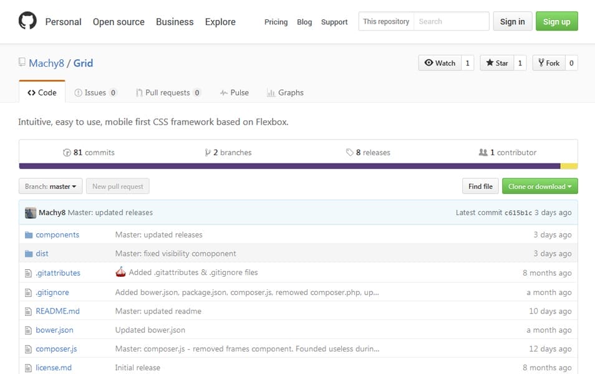Click the red emoji icon in .gitattributes commit
The image size is (595, 374).
pos(120,272)
